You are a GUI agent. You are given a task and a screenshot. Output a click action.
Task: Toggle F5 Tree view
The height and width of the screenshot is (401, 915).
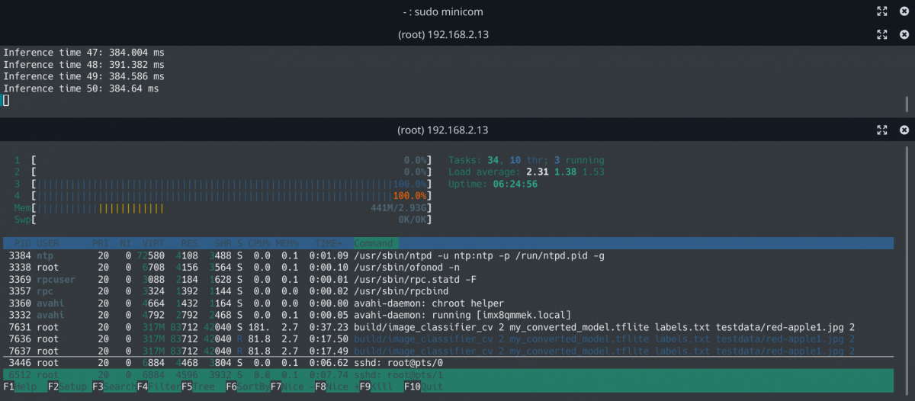198,387
